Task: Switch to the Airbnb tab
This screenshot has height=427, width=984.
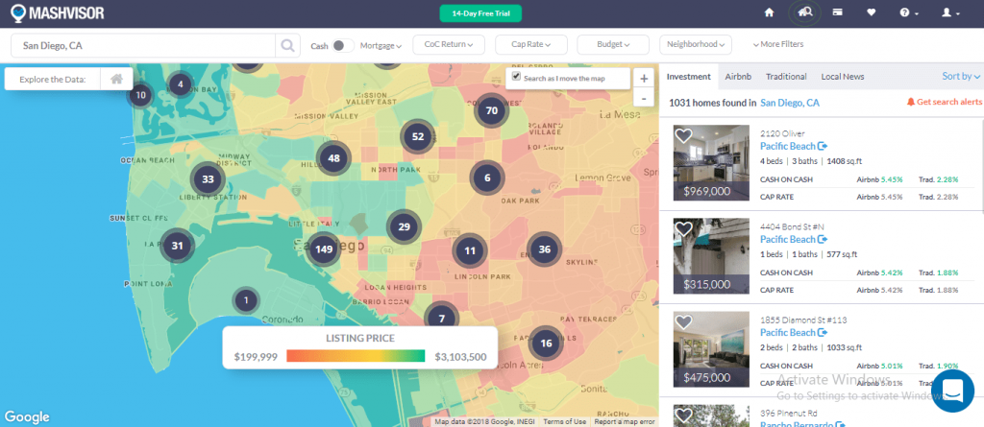Action: [738, 76]
